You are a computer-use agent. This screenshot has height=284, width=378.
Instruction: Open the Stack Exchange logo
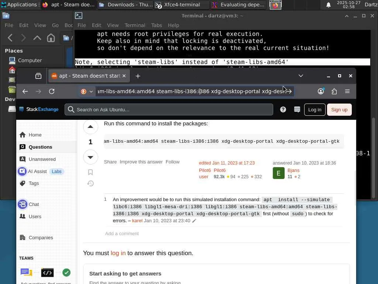pyautogui.click(x=39, y=109)
